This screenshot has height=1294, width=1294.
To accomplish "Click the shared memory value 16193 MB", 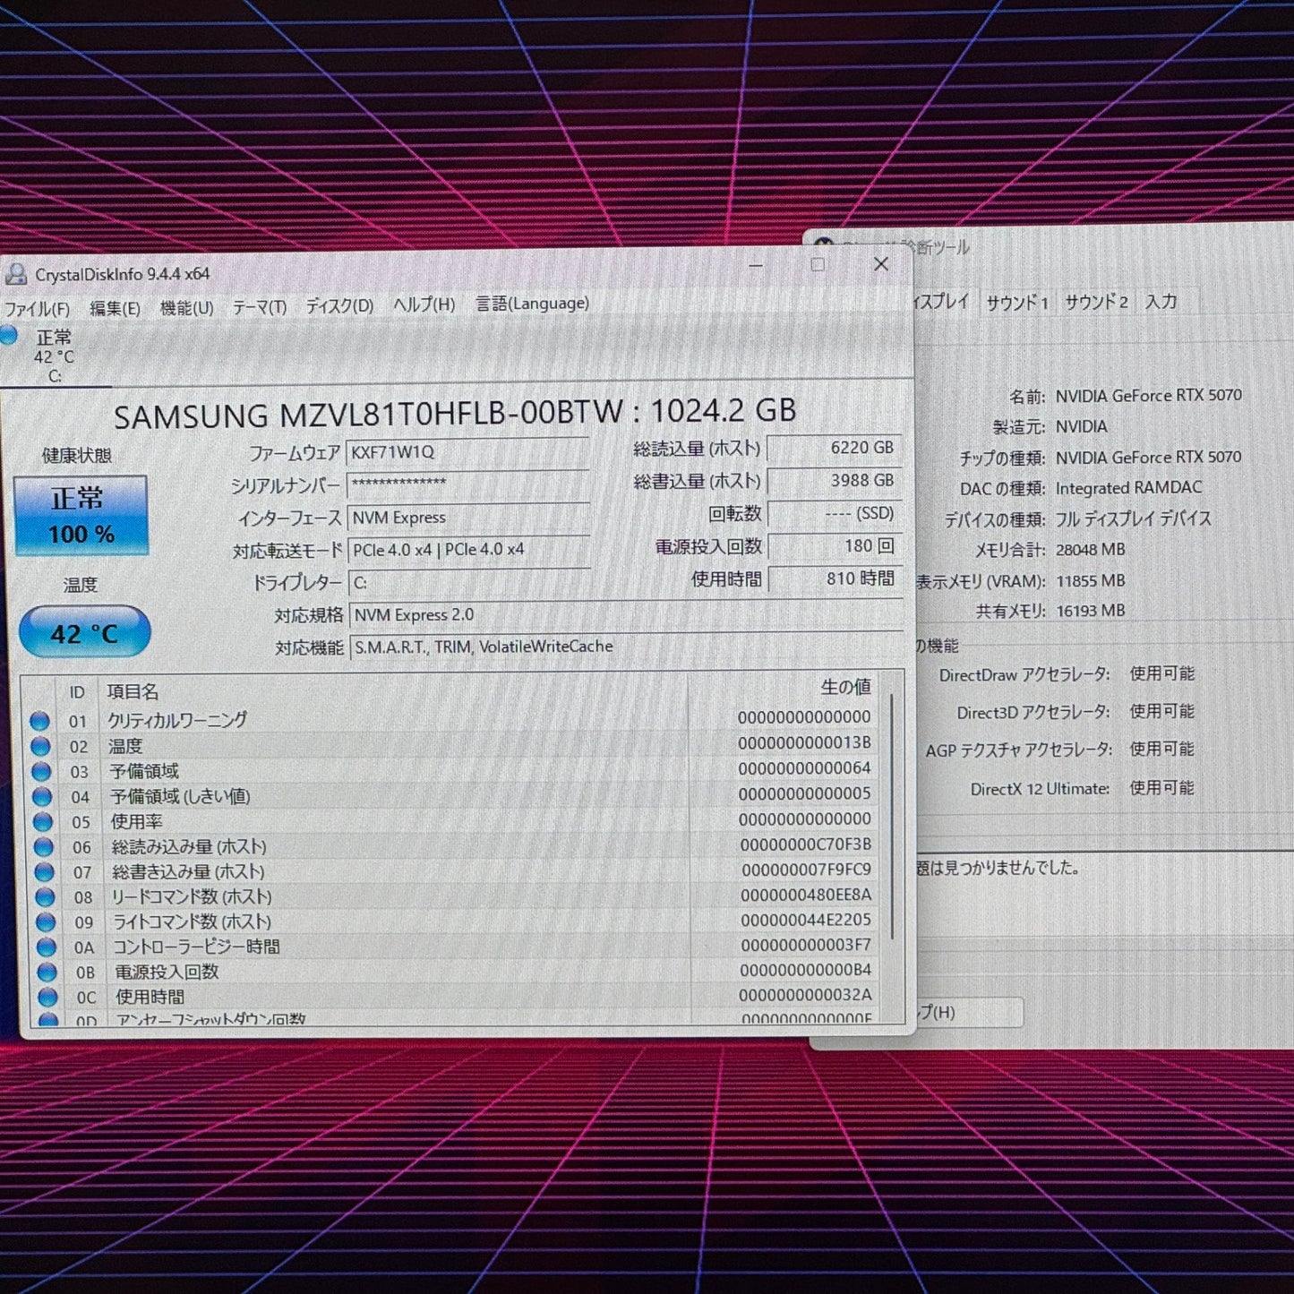I will (1090, 611).
